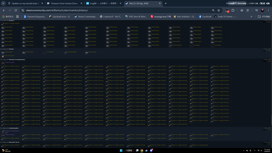Click the Train of Thought item thumbnail
This screenshot has height=153, width=272.
3,57
